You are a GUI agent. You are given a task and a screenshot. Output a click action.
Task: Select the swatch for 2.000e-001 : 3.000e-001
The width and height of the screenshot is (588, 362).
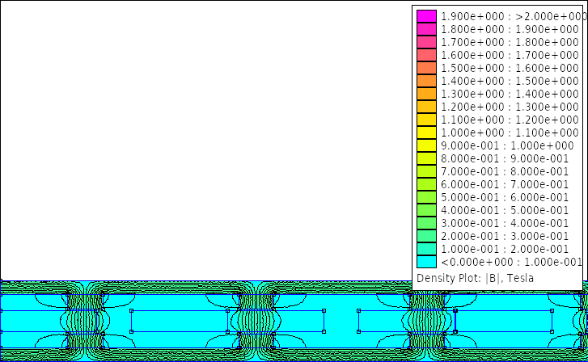(426, 236)
